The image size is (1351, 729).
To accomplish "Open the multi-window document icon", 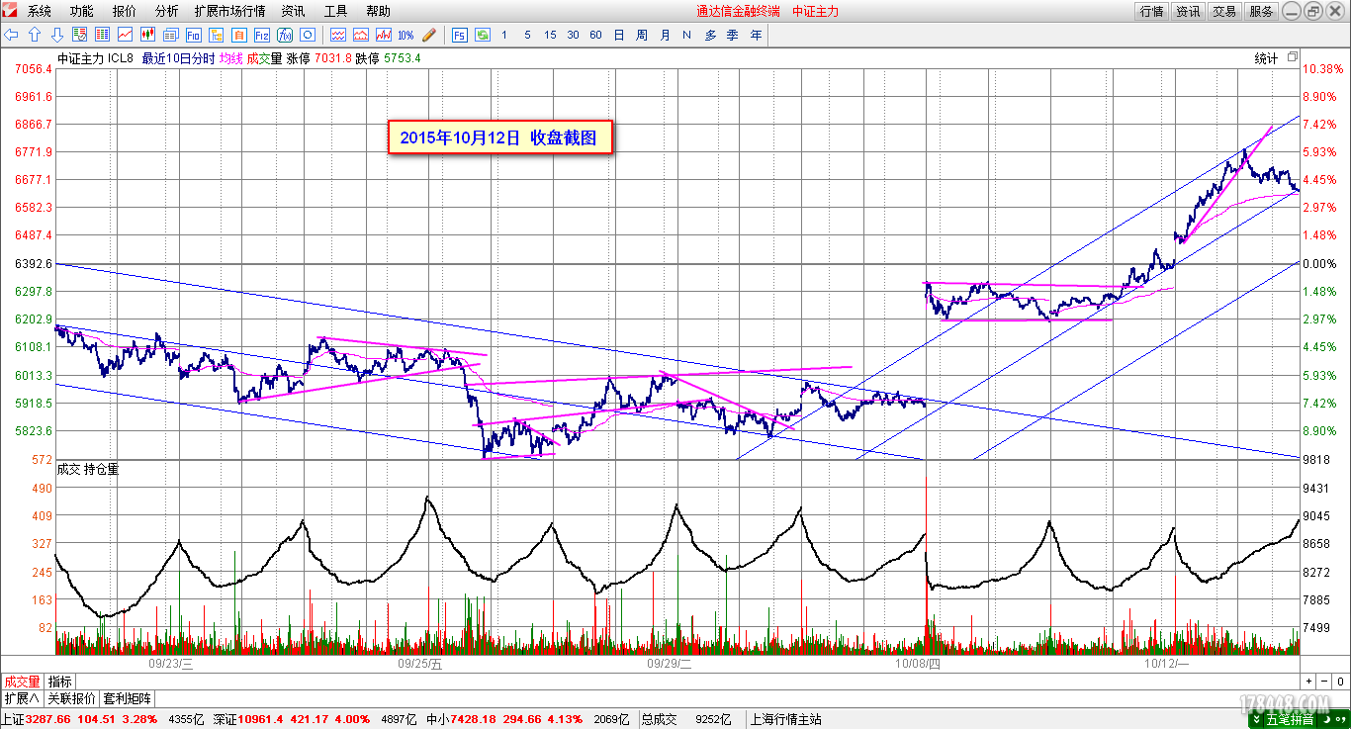I will [x=170, y=35].
